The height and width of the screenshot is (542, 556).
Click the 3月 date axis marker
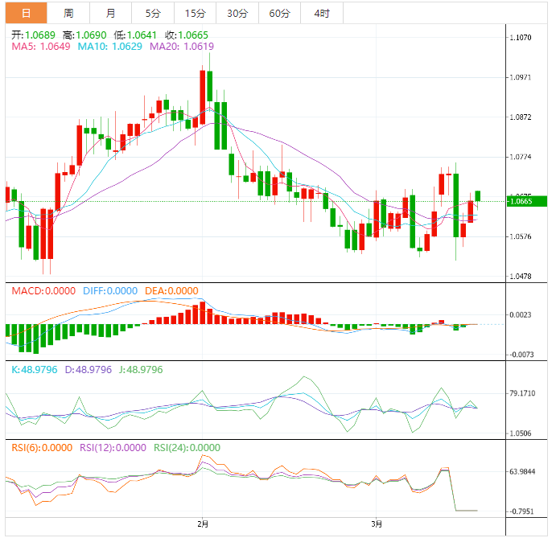376,524
